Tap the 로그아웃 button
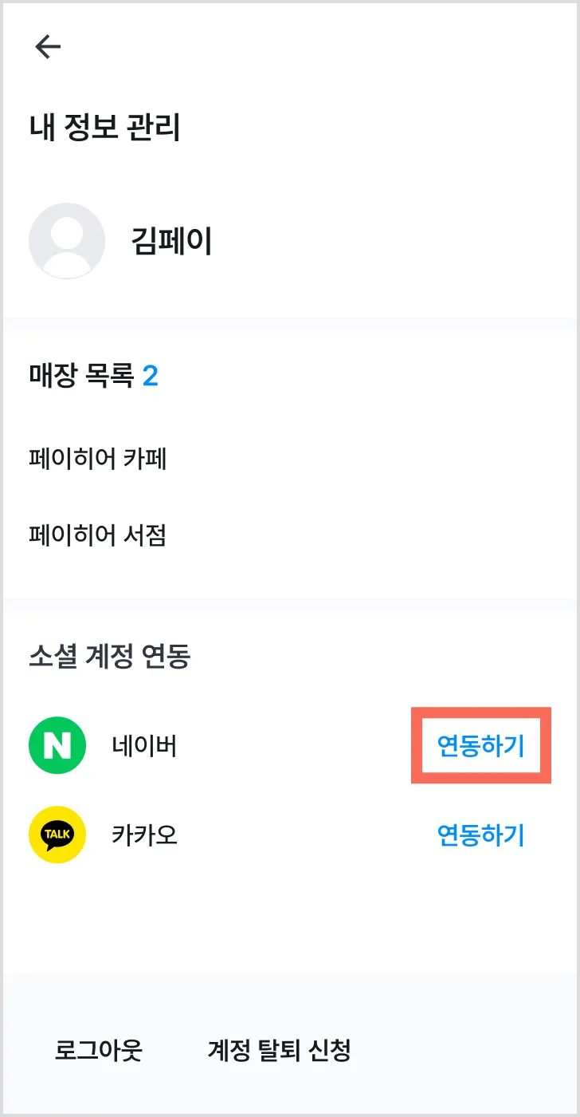 (x=98, y=1050)
